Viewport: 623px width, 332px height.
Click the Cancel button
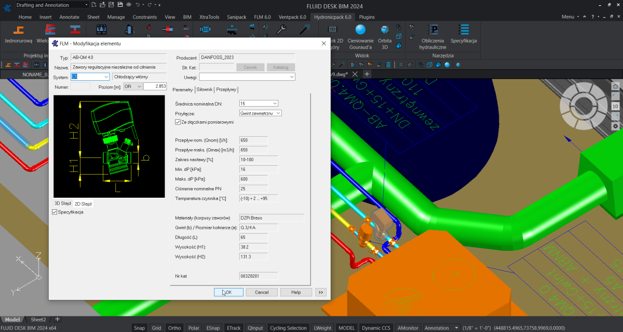pos(262,292)
